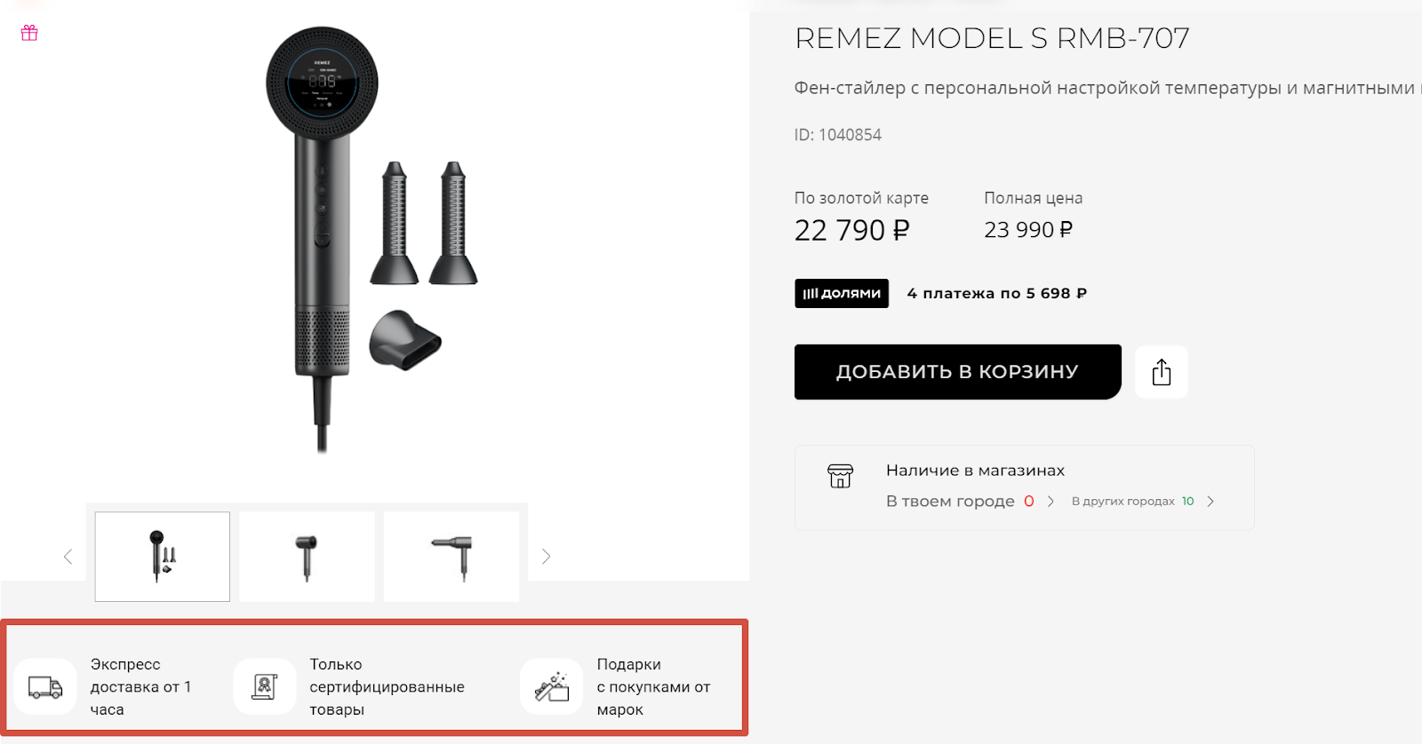Viewport: 1422px width, 744px height.
Task: Select second thumbnail of hair dryer
Action: point(307,557)
